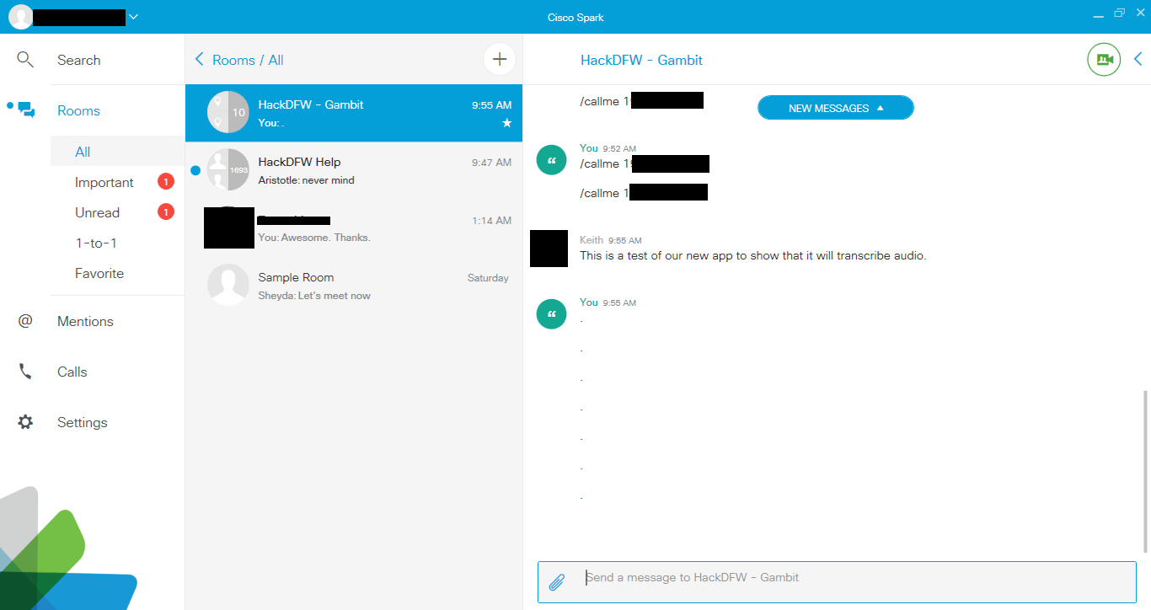This screenshot has height=610, width=1151.
Task: Open the room with 'Awesome. Thanks.' message
Action: [x=354, y=228]
